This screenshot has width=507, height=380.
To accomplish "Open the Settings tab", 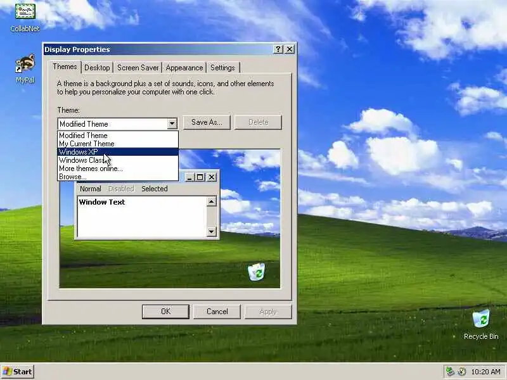I will click(x=223, y=68).
